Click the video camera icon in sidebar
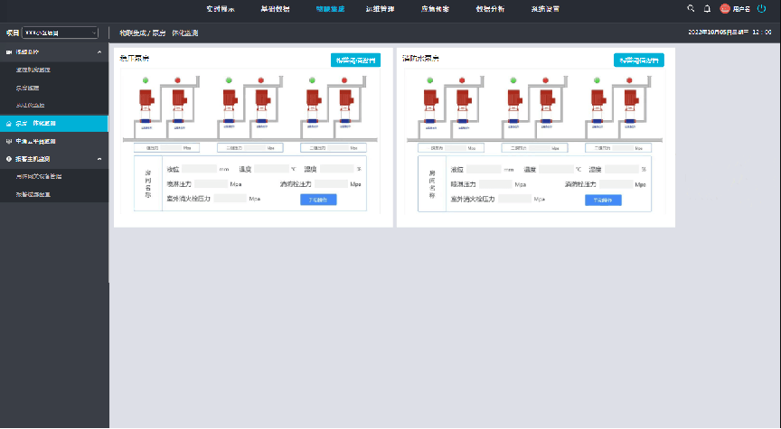 click(x=8, y=51)
